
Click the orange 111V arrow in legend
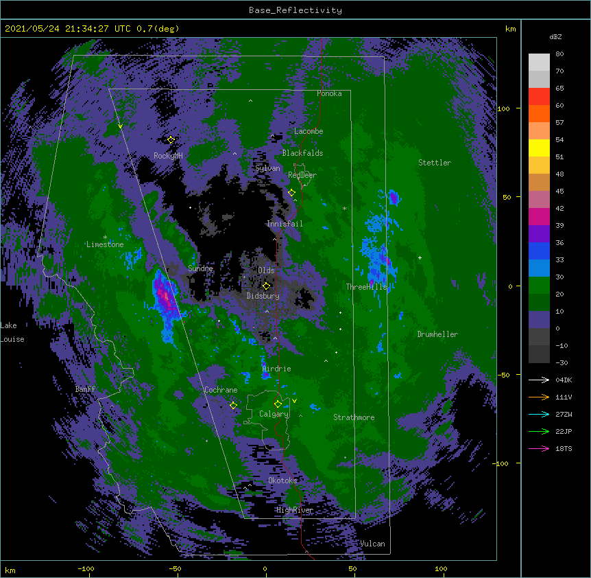tap(539, 397)
